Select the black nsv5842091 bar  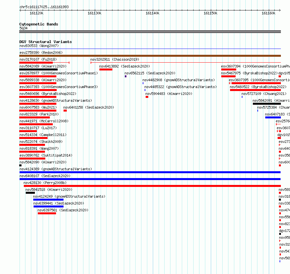pos(267,104)
